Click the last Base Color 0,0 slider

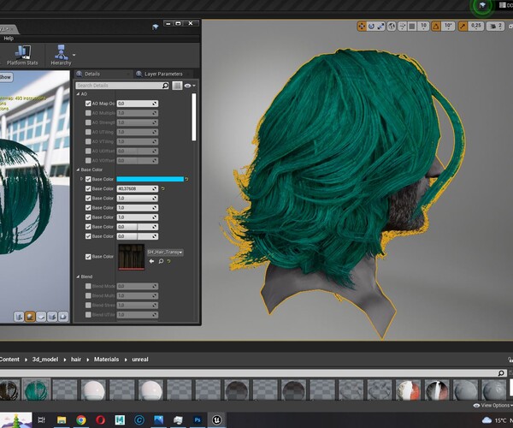coord(138,236)
